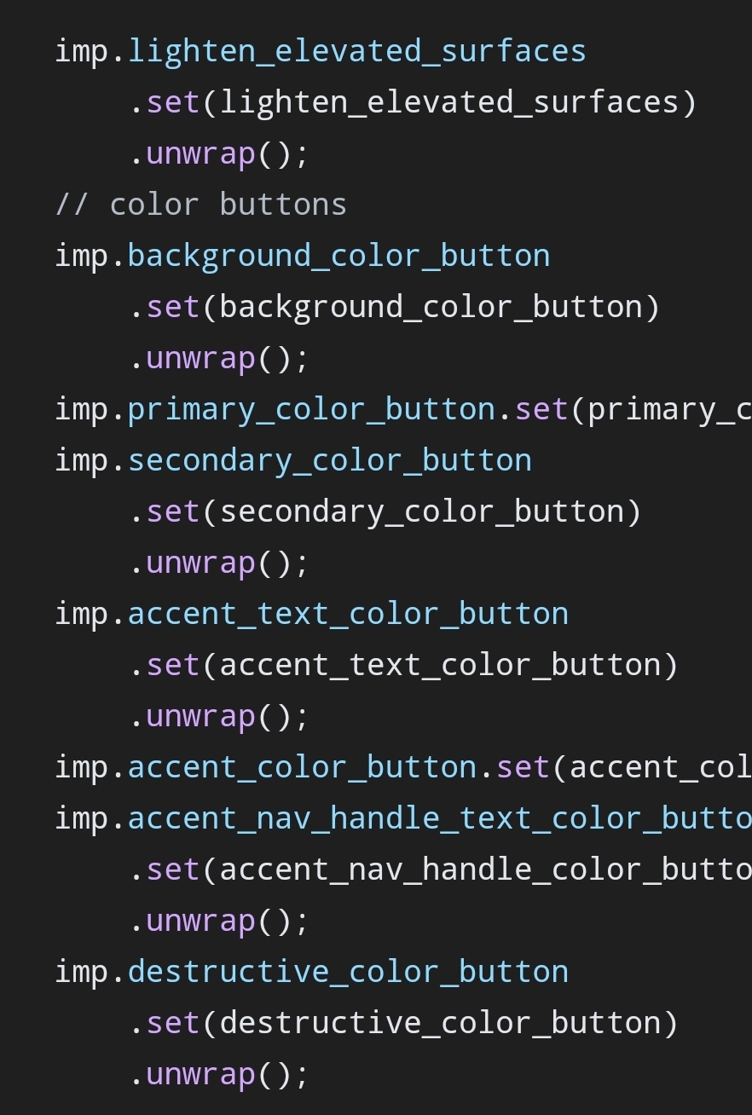This screenshot has height=1115, width=752.
Task: Click the primary_color_button field identifier
Action: (311, 409)
